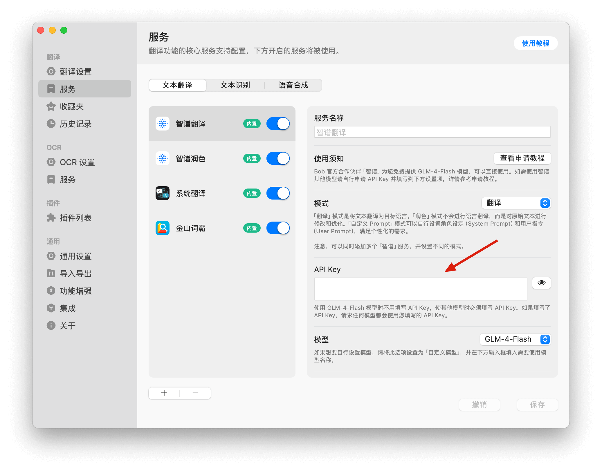Click the 内置 badge on 智谱润色
Screen dimensions: 602x471
252,159
